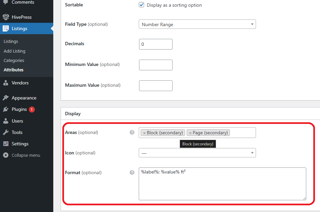The width and height of the screenshot is (320, 212).
Task: Go to the Listings submenu item
Action: point(11,42)
